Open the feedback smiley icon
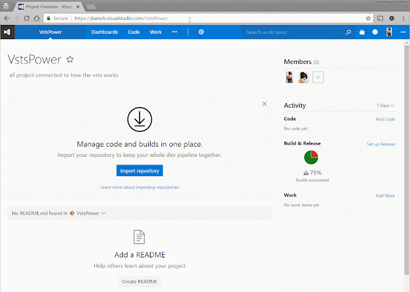410x292 pixels. pyautogui.click(x=375, y=32)
